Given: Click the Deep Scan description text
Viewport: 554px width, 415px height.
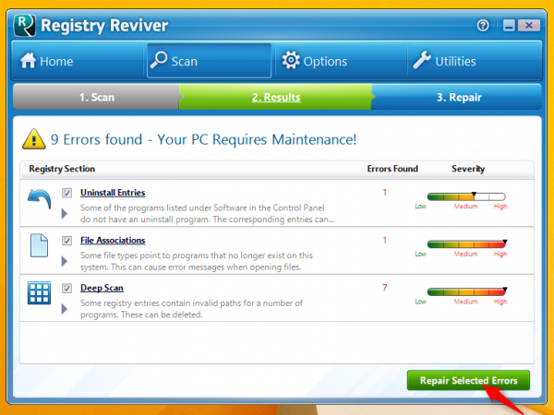Looking at the screenshot, I should pyautogui.click(x=191, y=309).
